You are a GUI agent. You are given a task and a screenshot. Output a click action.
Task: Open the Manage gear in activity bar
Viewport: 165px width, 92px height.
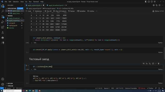click(x=3, y=84)
